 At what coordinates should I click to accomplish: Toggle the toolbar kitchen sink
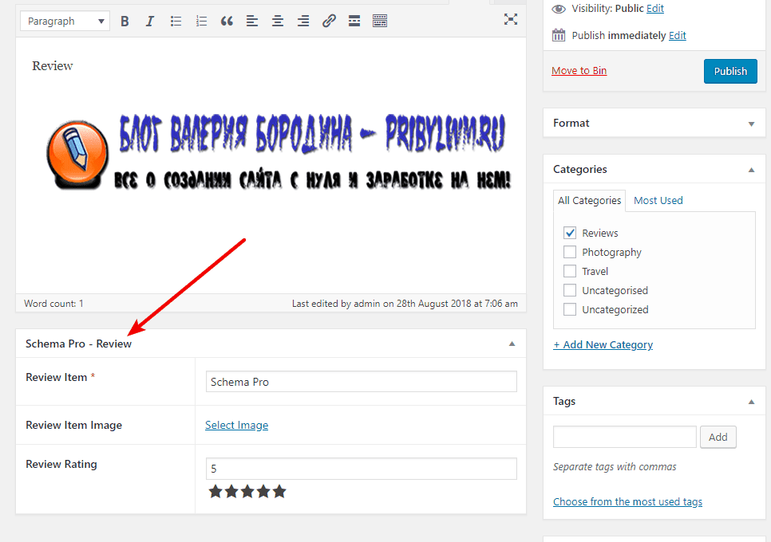(380, 21)
